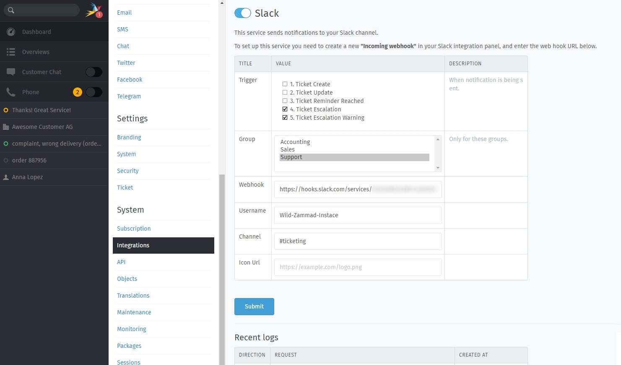Uncheck Ticket Escalation Warning checkbox
This screenshot has height=365, width=621.
click(285, 118)
